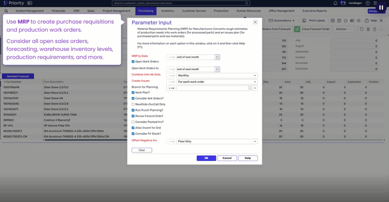
Task: Pause the video with the pause button
Action: 381,8
